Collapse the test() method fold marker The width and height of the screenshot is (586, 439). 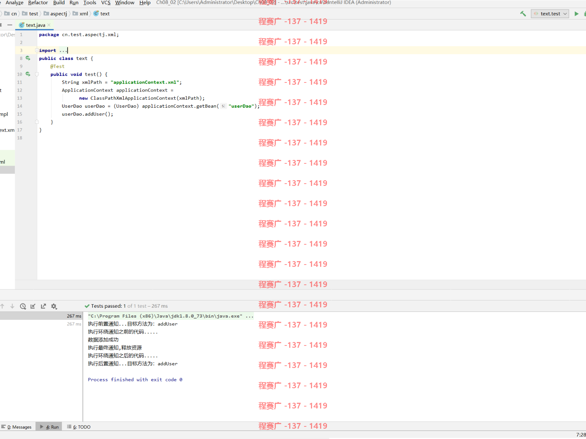pos(37,74)
